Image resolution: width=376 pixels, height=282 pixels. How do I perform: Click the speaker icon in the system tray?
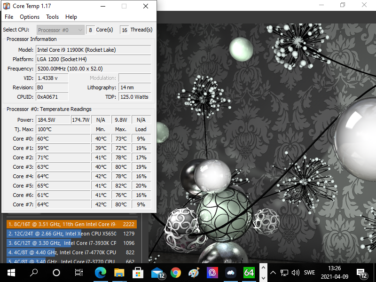tap(296, 272)
